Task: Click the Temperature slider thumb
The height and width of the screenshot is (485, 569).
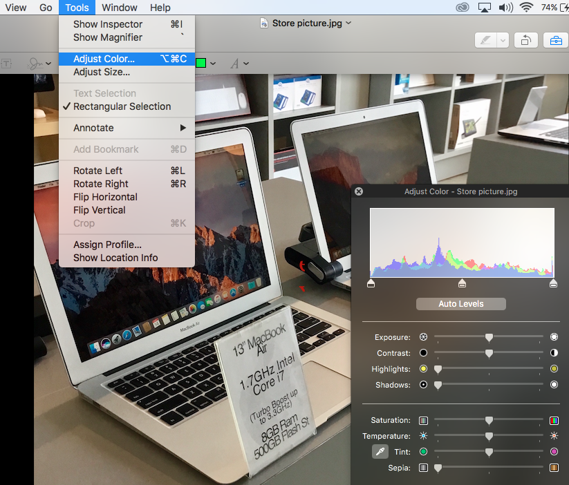Action: click(489, 437)
